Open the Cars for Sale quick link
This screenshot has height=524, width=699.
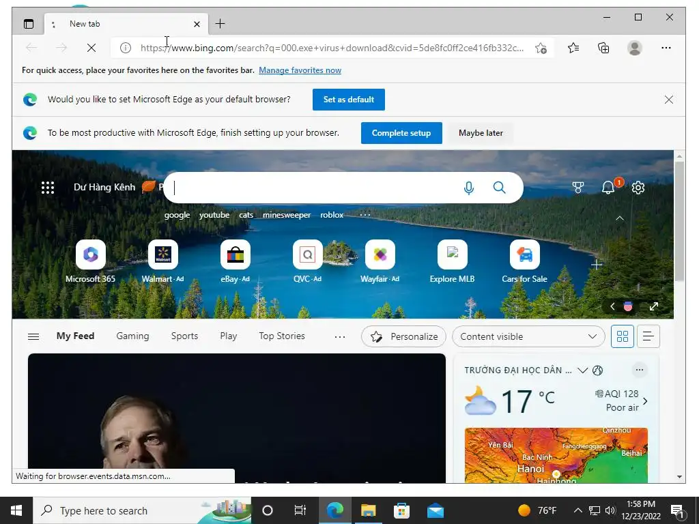(525, 262)
